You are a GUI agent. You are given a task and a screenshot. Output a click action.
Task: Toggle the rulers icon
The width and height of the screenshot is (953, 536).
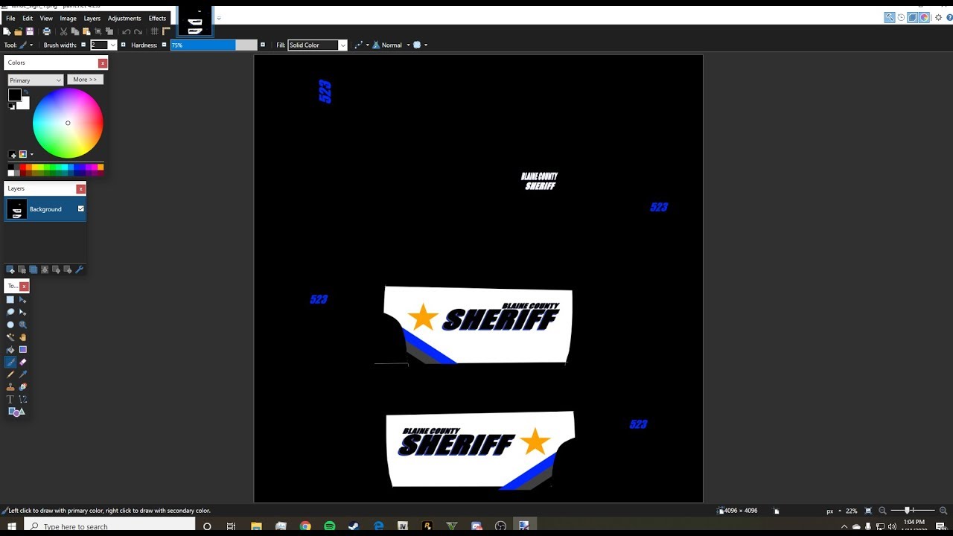click(166, 31)
